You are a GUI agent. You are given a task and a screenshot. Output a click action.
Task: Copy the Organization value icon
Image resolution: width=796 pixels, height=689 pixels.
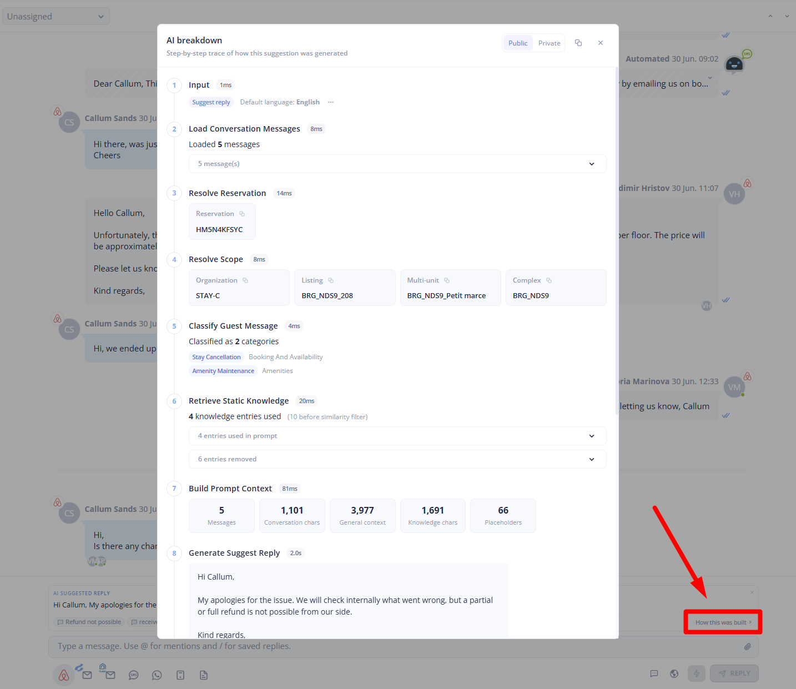click(245, 280)
